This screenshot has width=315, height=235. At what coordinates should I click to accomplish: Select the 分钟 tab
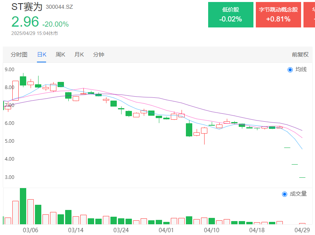point(99,54)
